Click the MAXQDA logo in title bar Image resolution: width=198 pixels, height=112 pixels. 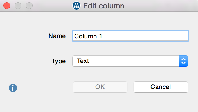click(x=76, y=6)
